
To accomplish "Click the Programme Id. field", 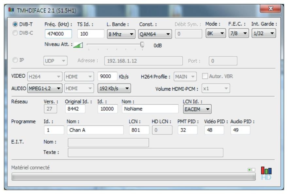I will pyautogui.click(x=54, y=130).
